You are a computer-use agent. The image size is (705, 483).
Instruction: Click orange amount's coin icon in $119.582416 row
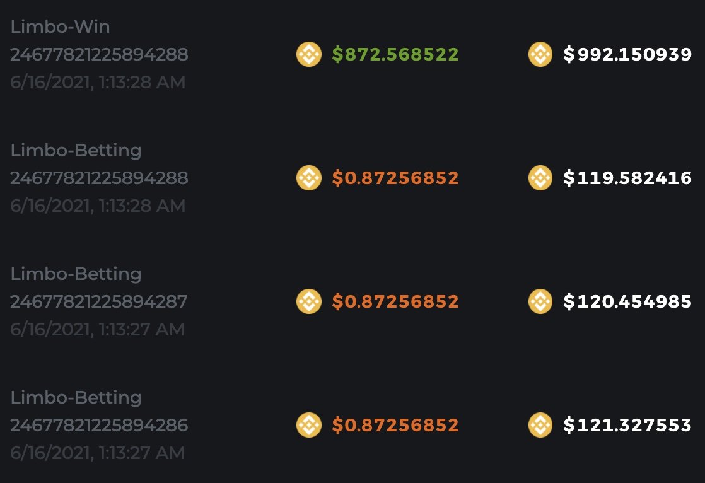309,178
